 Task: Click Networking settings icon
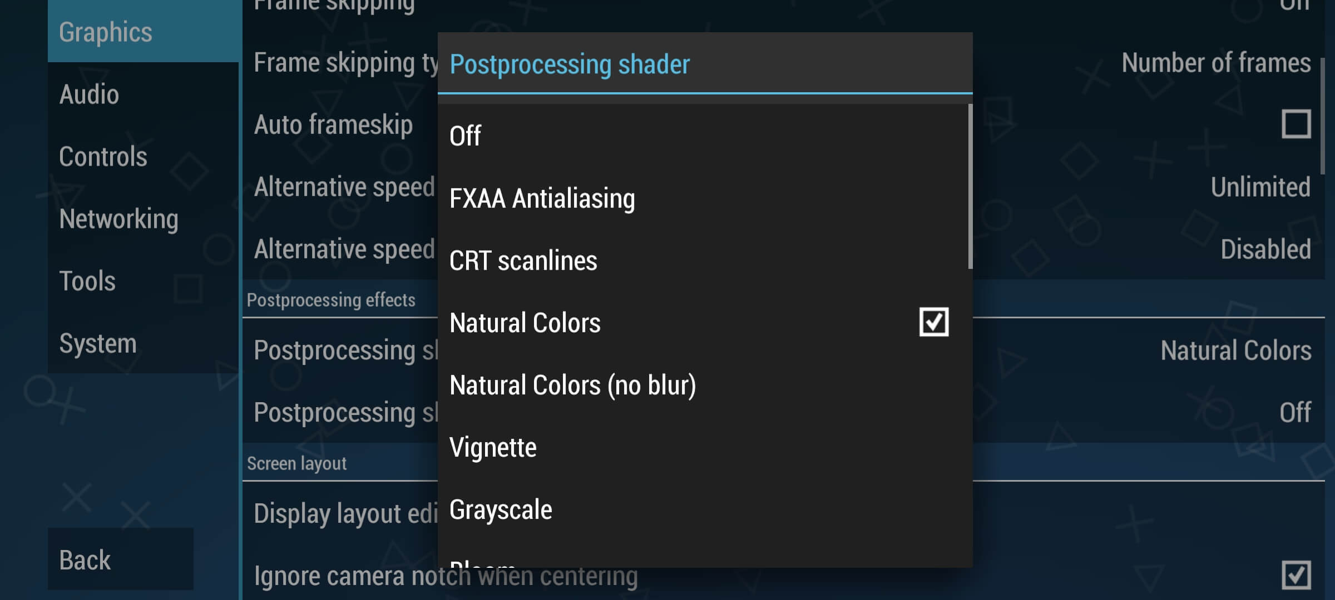point(119,218)
